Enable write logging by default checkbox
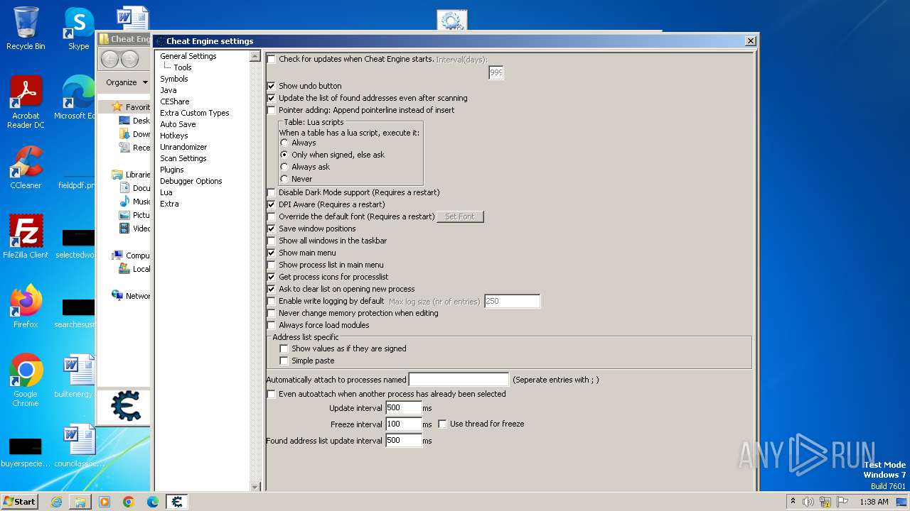Screen dimensions: 910x511 [x=272, y=301]
